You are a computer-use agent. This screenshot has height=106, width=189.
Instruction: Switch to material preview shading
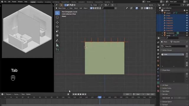click(149, 8)
